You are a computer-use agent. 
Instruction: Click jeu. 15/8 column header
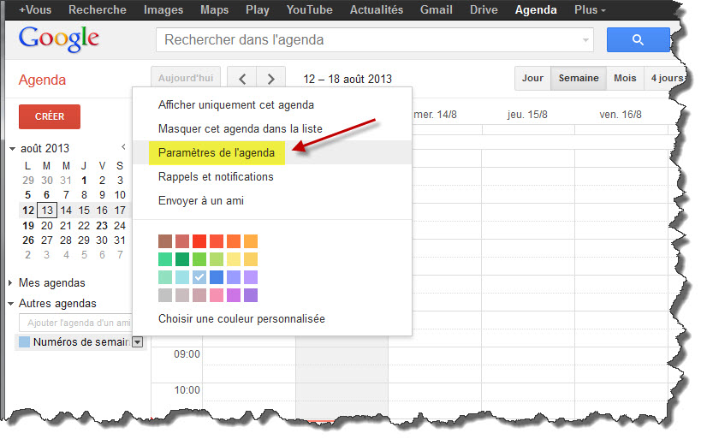[527, 115]
